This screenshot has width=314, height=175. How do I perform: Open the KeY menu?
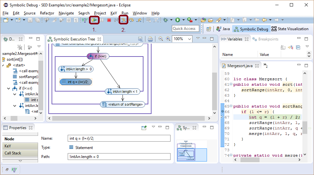point(114,13)
